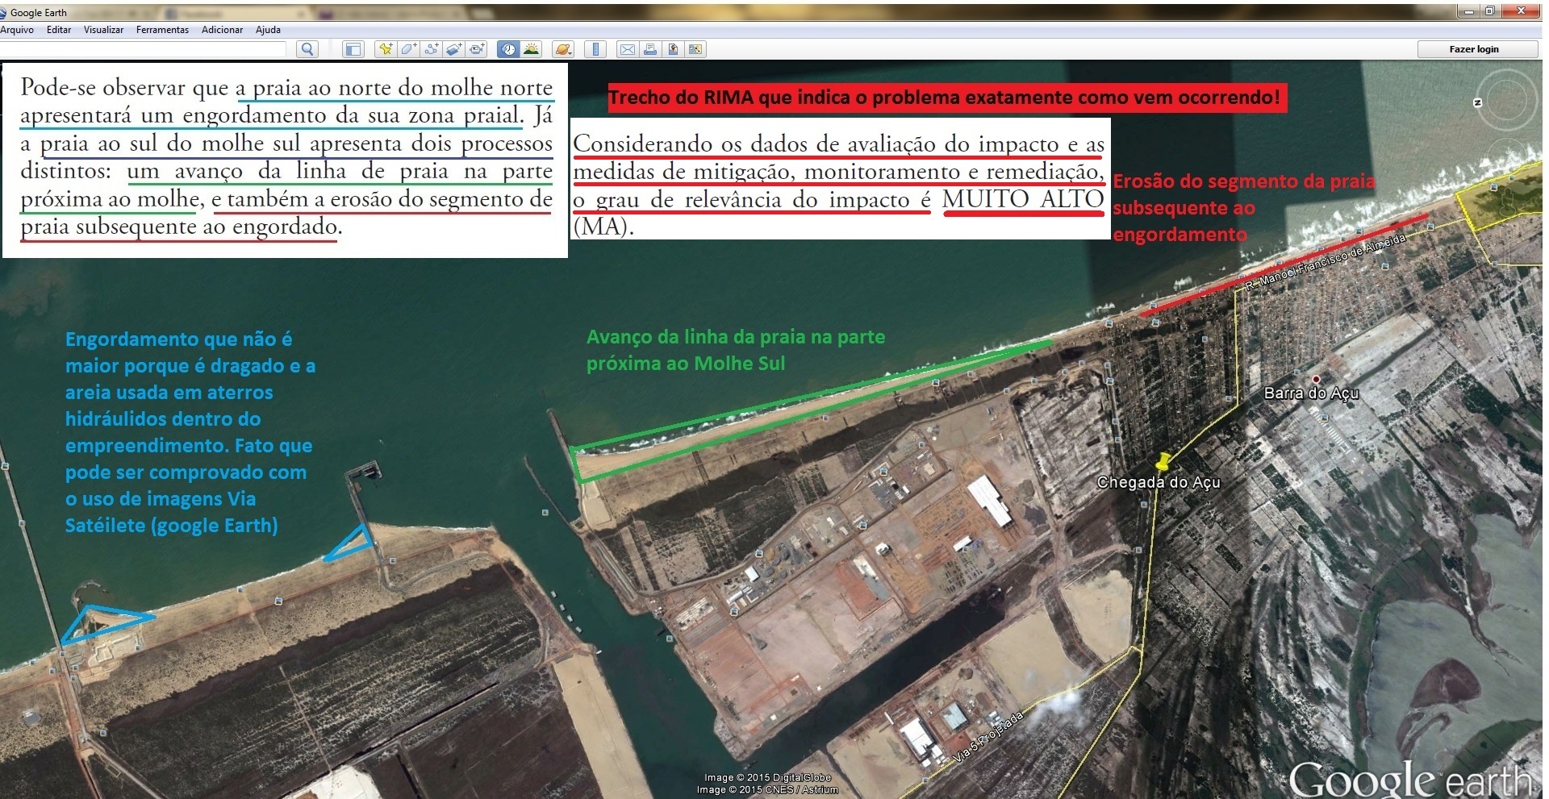Open the Arquivo menu
The image size is (1549, 799).
click(17, 30)
